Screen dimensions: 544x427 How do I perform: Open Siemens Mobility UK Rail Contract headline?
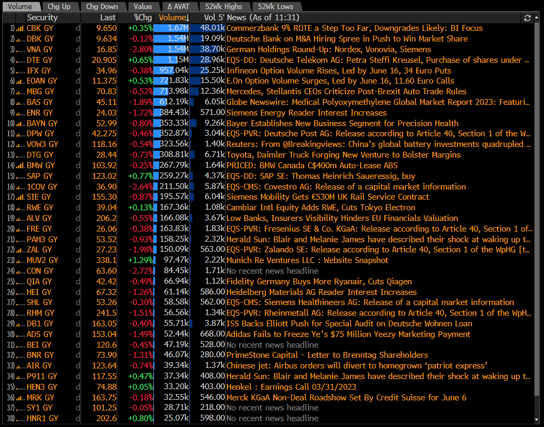pyautogui.click(x=328, y=197)
